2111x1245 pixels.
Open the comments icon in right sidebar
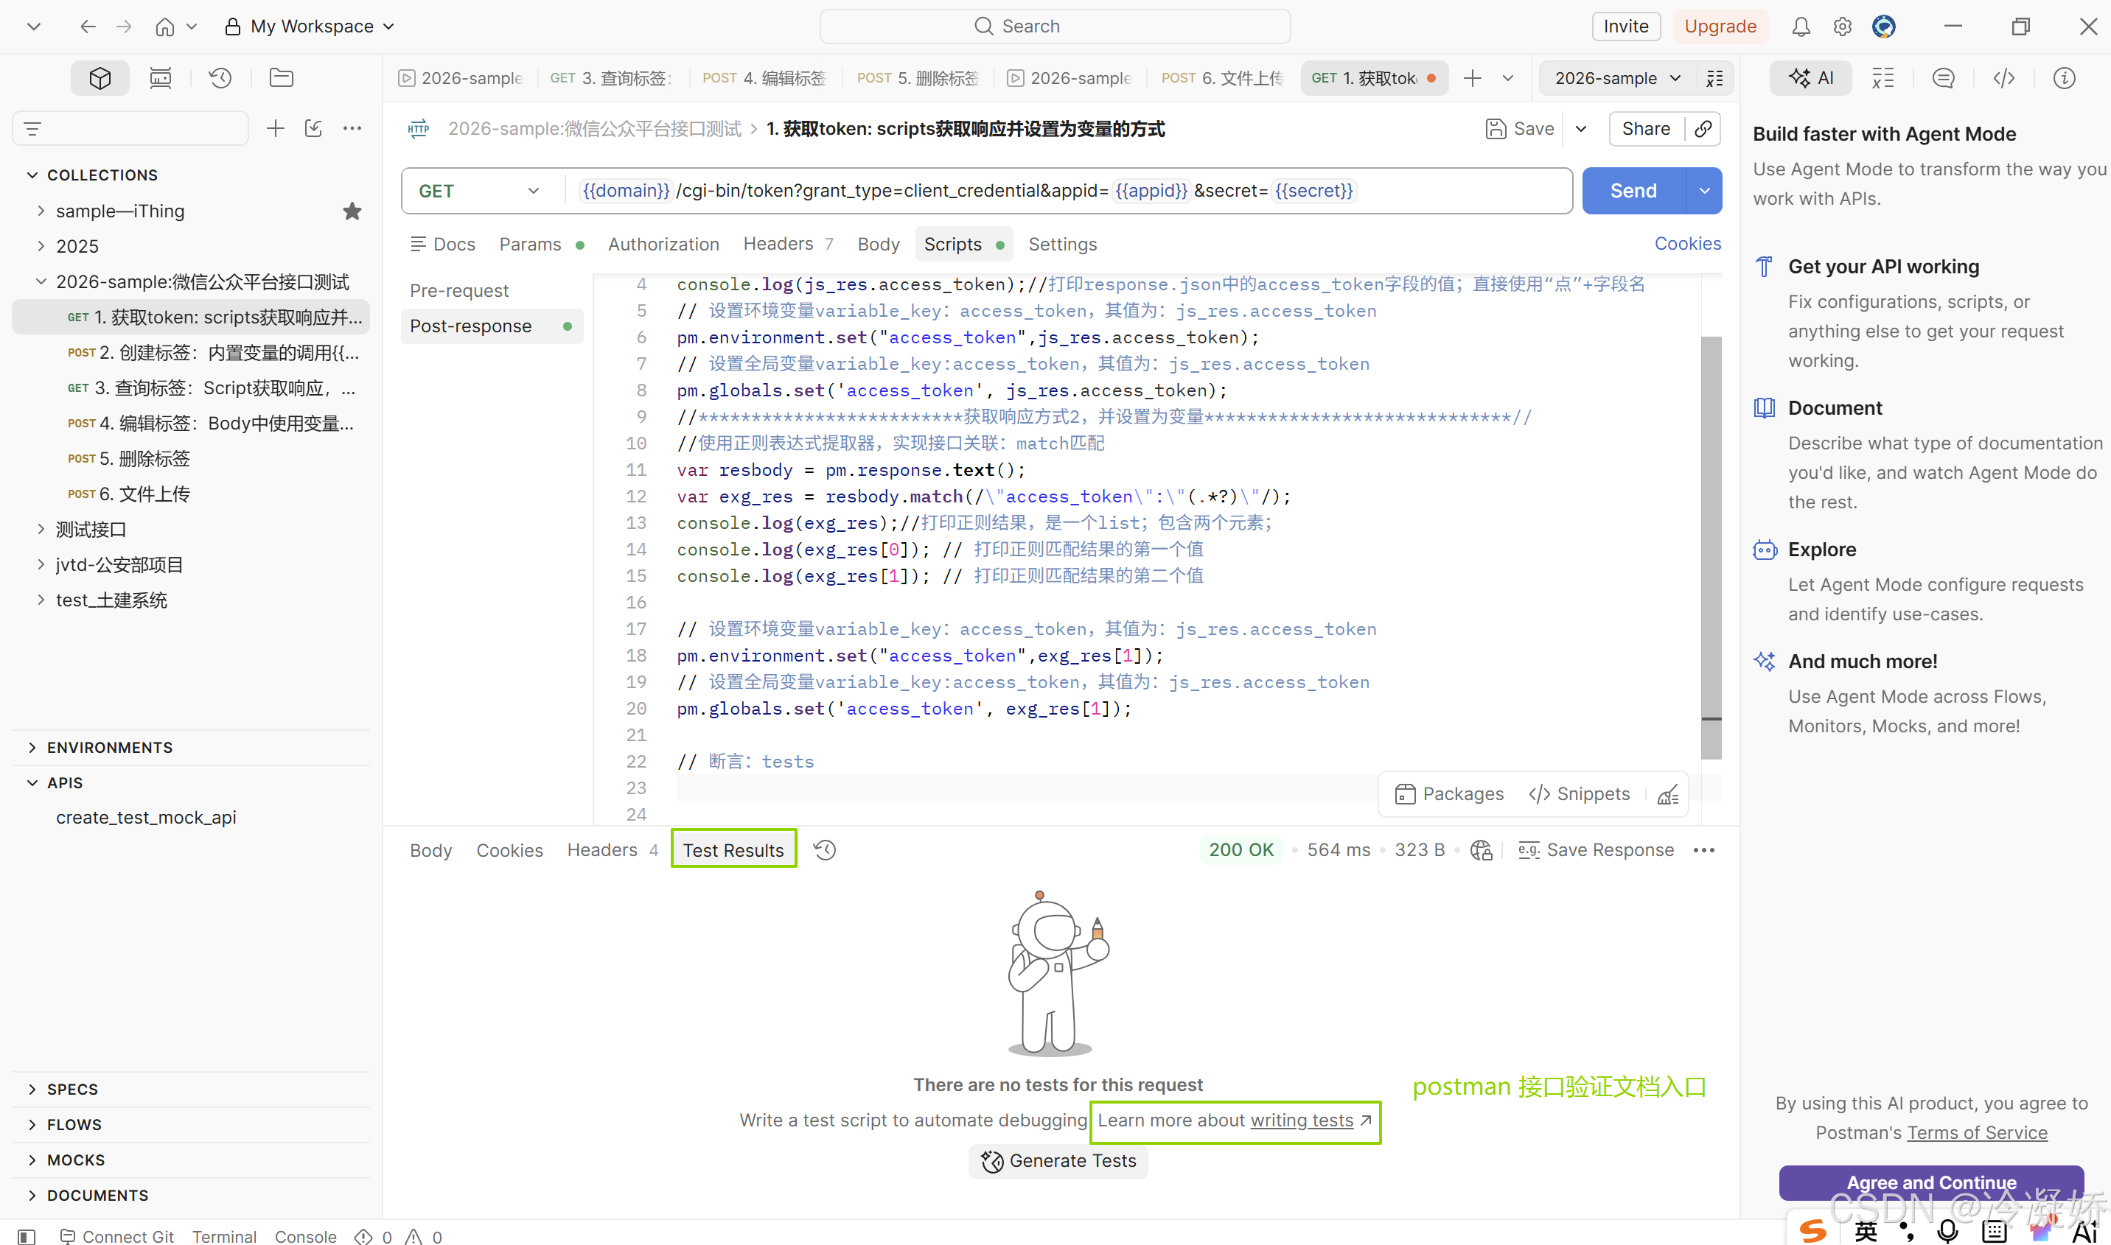tap(1943, 78)
